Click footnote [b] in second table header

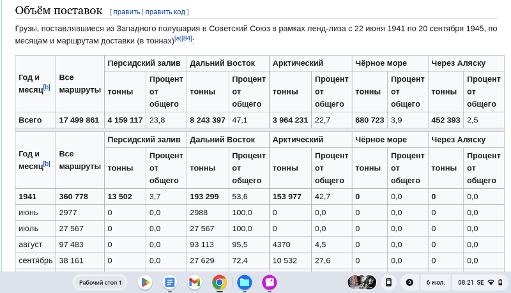pyautogui.click(x=47, y=163)
